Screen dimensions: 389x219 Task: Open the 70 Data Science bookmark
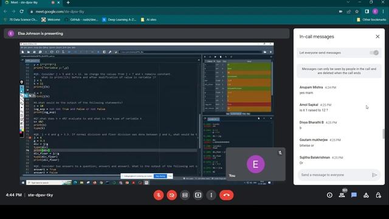coord(21,19)
